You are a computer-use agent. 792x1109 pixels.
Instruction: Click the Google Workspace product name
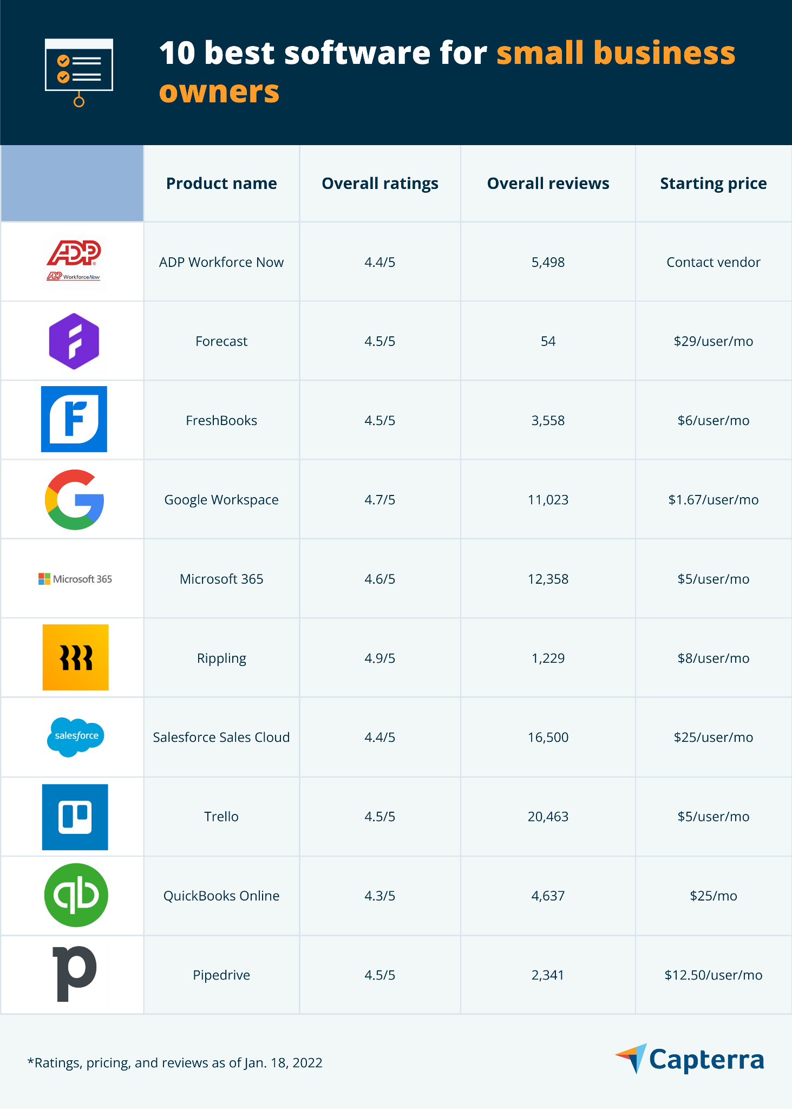(221, 500)
